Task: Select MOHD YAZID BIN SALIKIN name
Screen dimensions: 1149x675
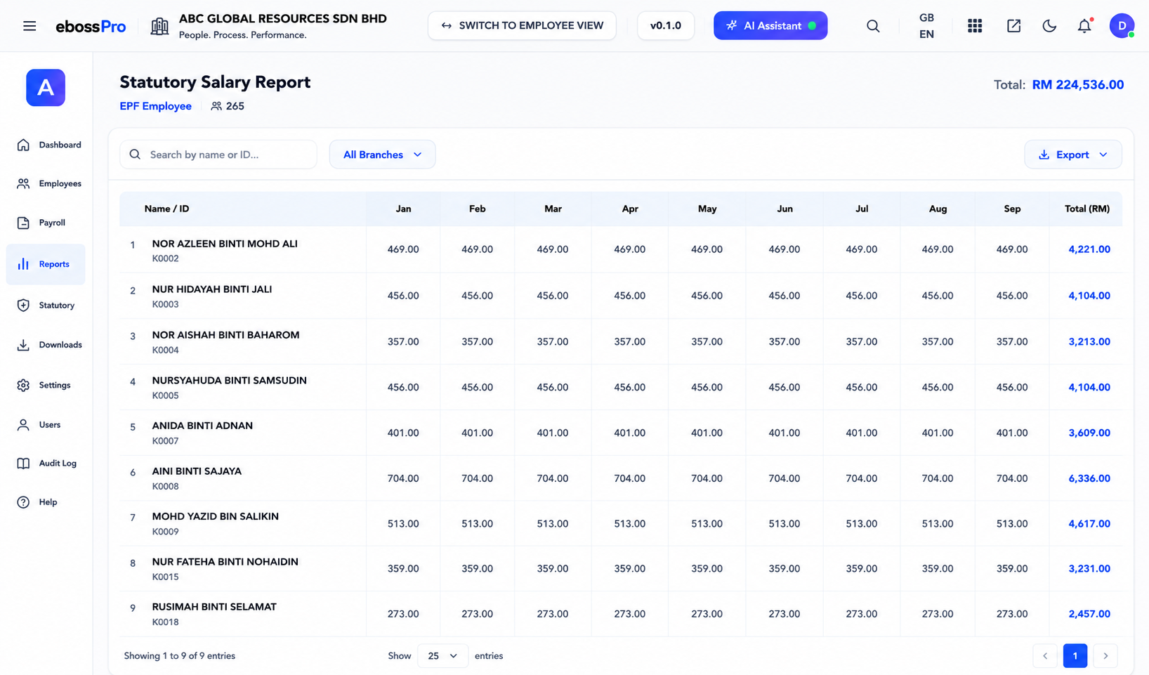Action: coord(215,516)
